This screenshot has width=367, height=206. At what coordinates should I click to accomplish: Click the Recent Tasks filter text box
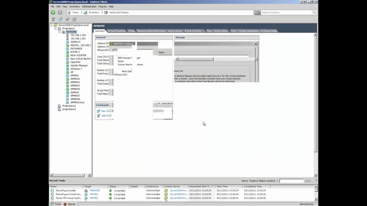[x=291, y=181]
